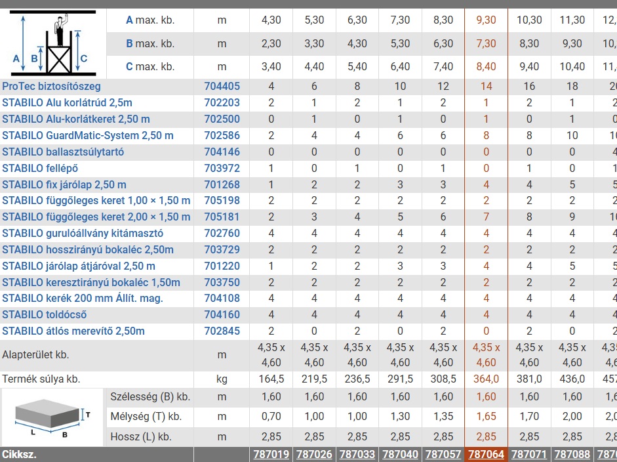Click the C max. kb. row label
Viewport: 617px width, 462px height.
(150, 66)
